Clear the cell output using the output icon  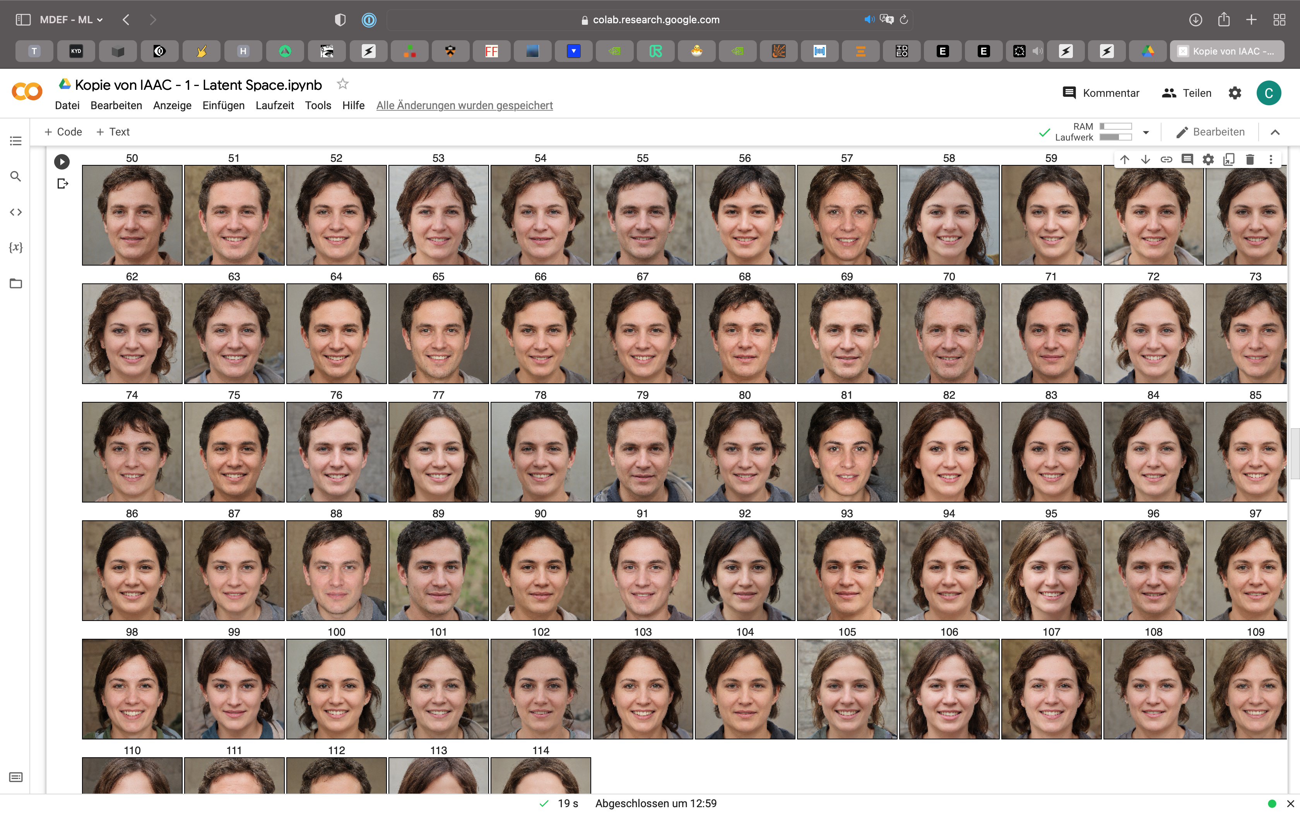pos(63,184)
